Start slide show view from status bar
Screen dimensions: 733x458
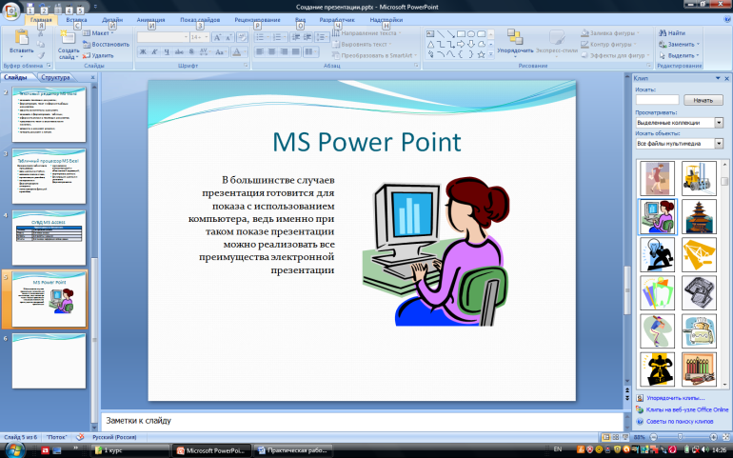625,437
